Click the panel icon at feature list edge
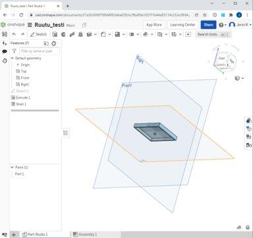The height and width of the screenshot is (238, 253). coord(66,133)
